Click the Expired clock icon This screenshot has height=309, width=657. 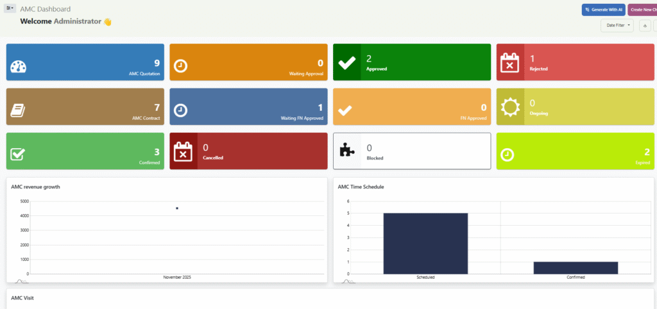[x=508, y=154]
